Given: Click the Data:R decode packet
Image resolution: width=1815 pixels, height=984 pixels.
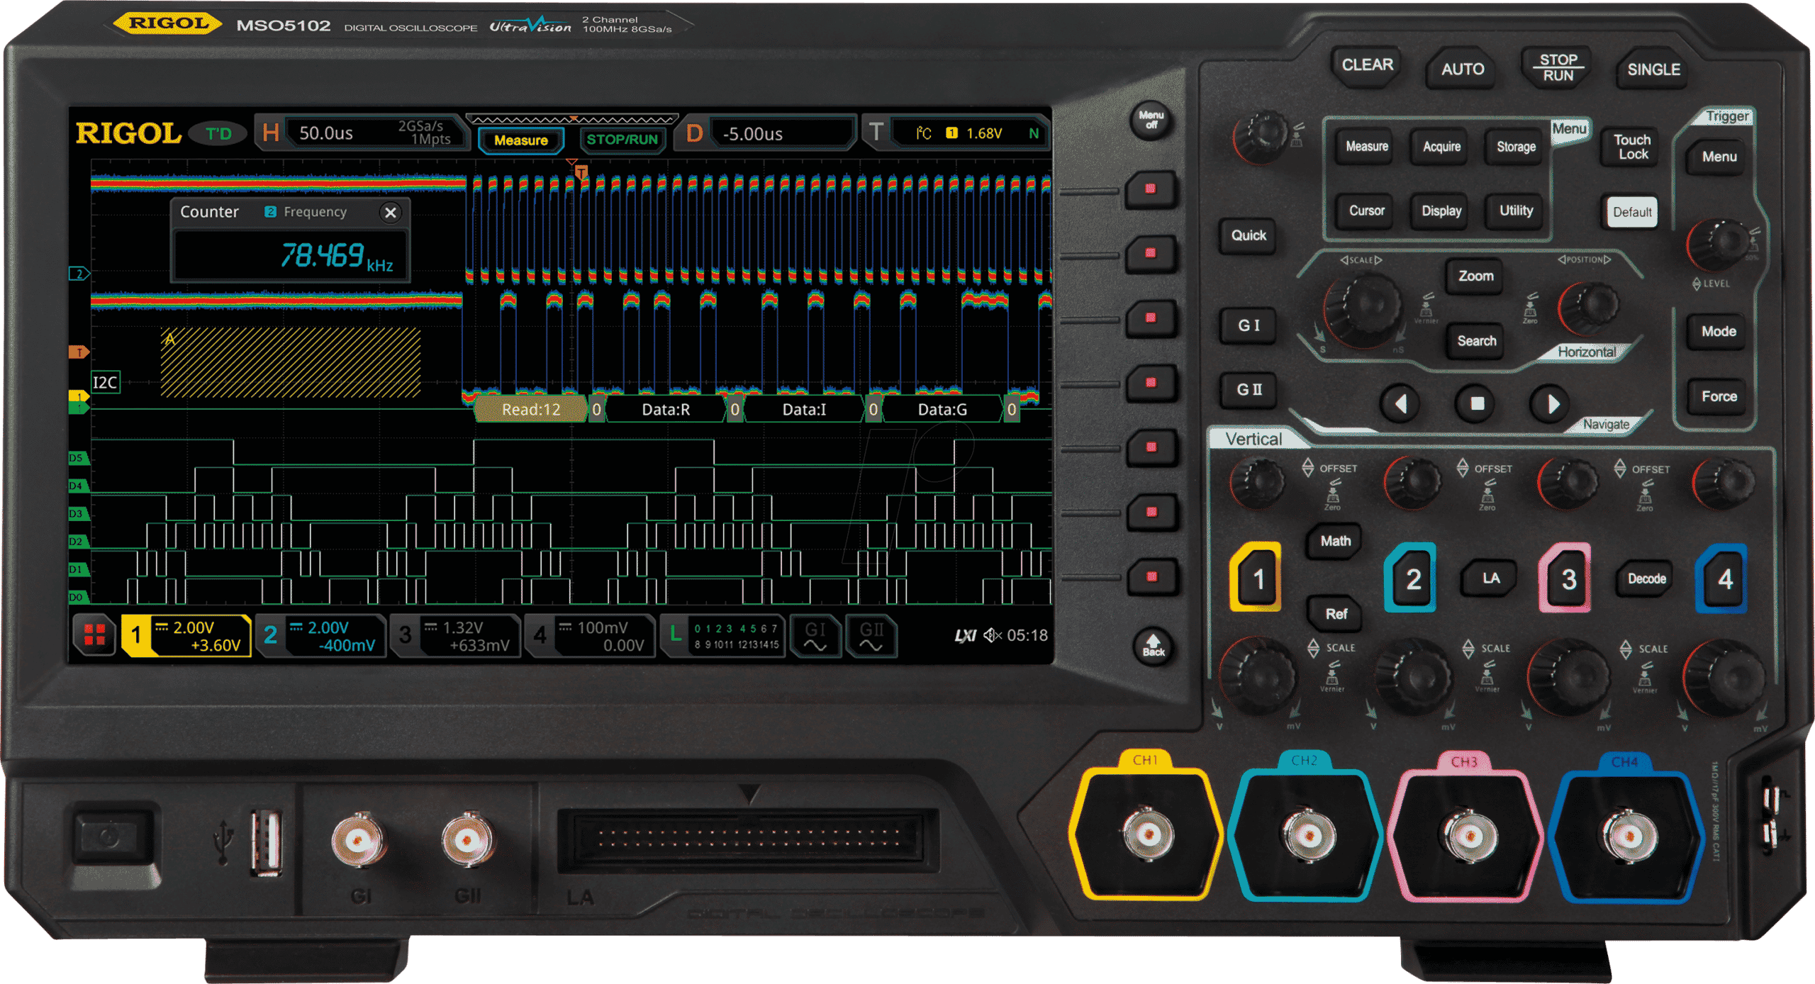Looking at the screenshot, I should pyautogui.click(x=666, y=410).
